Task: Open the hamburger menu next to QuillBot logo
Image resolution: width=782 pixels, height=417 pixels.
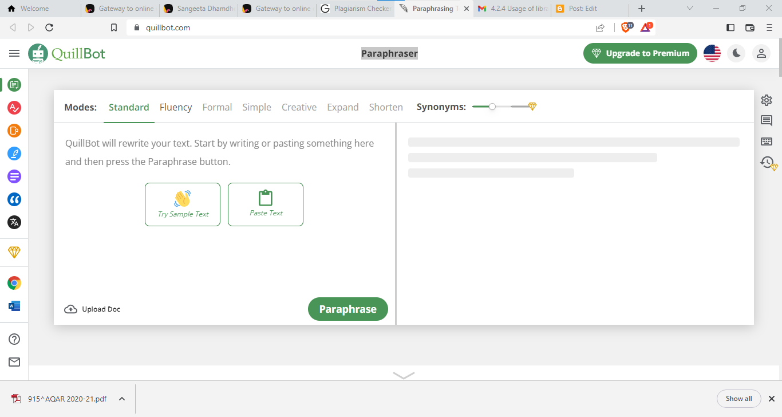Action: click(x=14, y=53)
